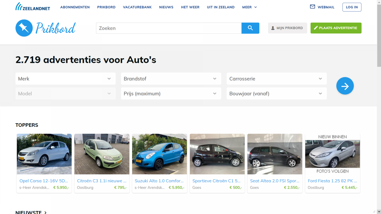Click the € 2.550,- price
The width and height of the screenshot is (381, 214).
(292, 188)
